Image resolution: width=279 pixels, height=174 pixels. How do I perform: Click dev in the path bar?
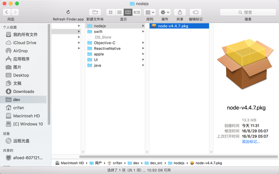pyautogui.click(x=134, y=163)
